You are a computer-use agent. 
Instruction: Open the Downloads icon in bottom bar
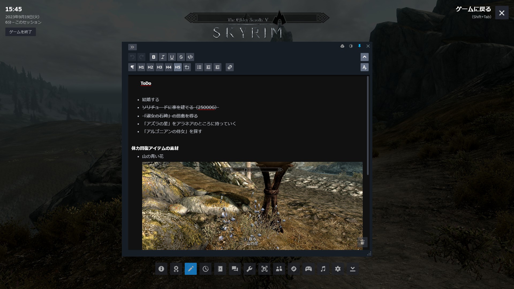point(353,269)
